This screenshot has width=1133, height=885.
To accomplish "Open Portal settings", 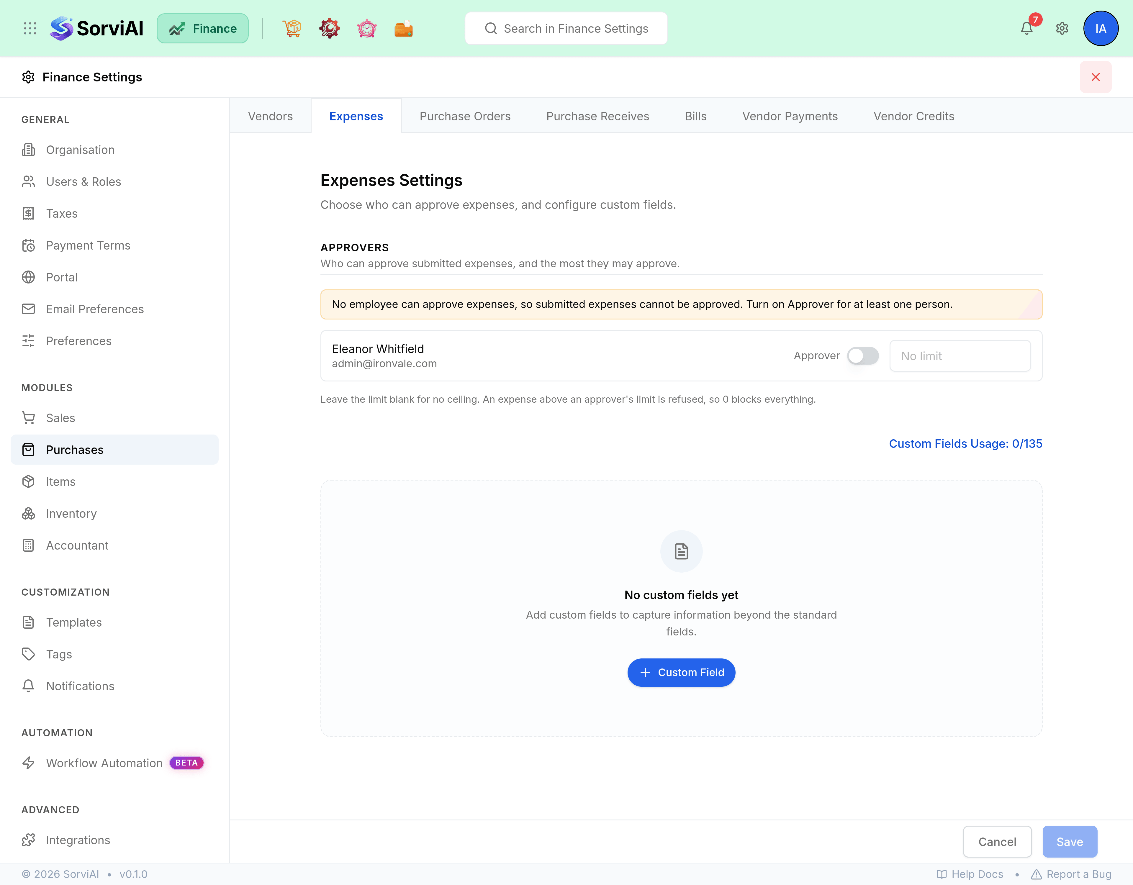I will click(x=115, y=277).
